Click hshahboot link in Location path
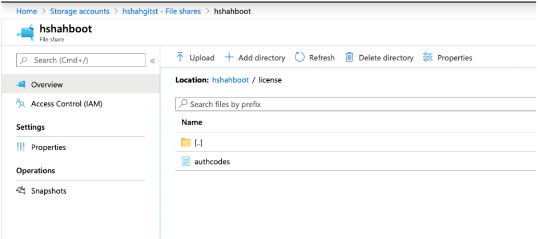 pos(230,80)
